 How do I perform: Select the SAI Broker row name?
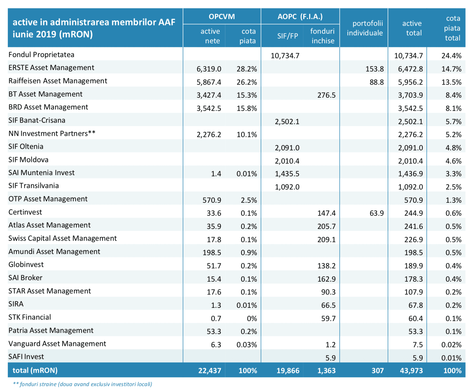tap(25, 278)
